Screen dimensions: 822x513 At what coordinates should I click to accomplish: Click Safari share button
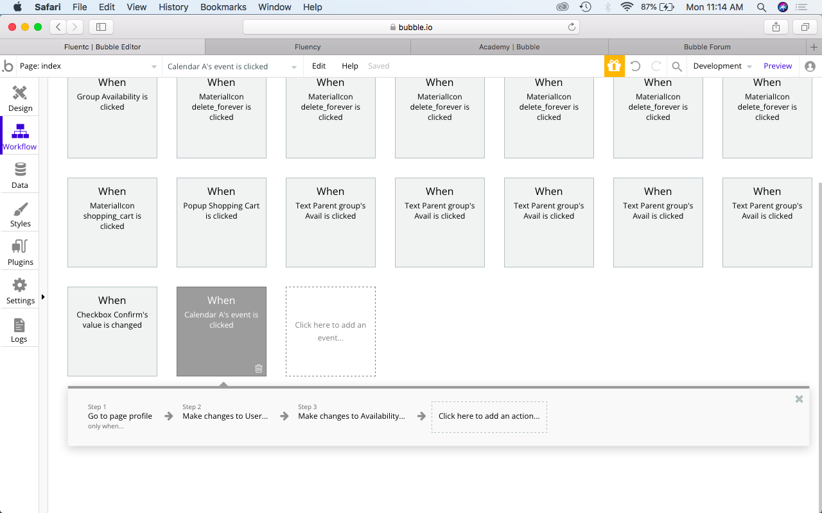click(x=776, y=27)
